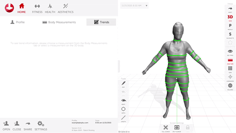Toggle the Grid display
Viewport: 236px width, 133px height.
(x=230, y=70)
